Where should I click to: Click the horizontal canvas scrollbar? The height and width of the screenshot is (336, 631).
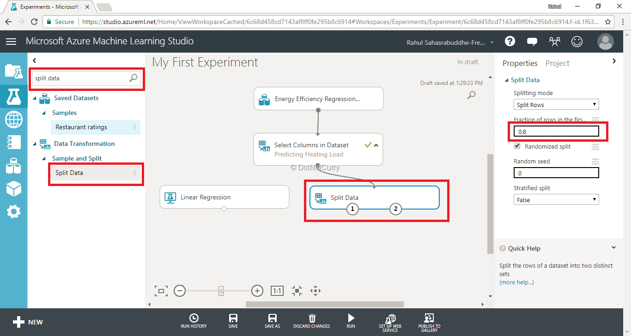click(x=325, y=304)
